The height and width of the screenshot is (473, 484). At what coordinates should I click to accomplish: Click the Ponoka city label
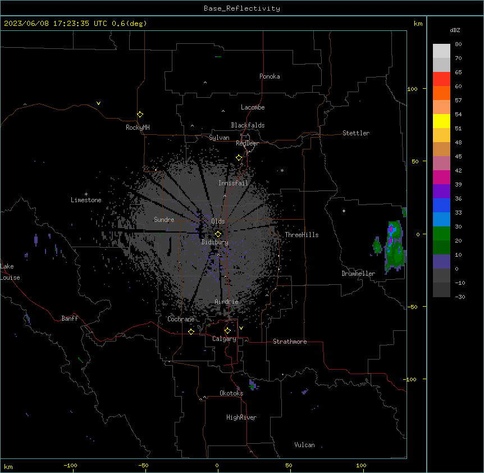(x=270, y=76)
